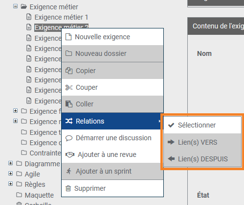
Task: Select Exigence métier 1 tree item
Action: click(61, 17)
